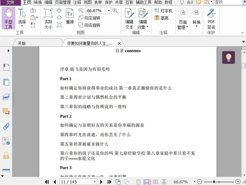Image resolution: width=246 pixels, height=185 pixels.
Task: Switch to the 表单 ribbon tab
Action: coord(98,2)
